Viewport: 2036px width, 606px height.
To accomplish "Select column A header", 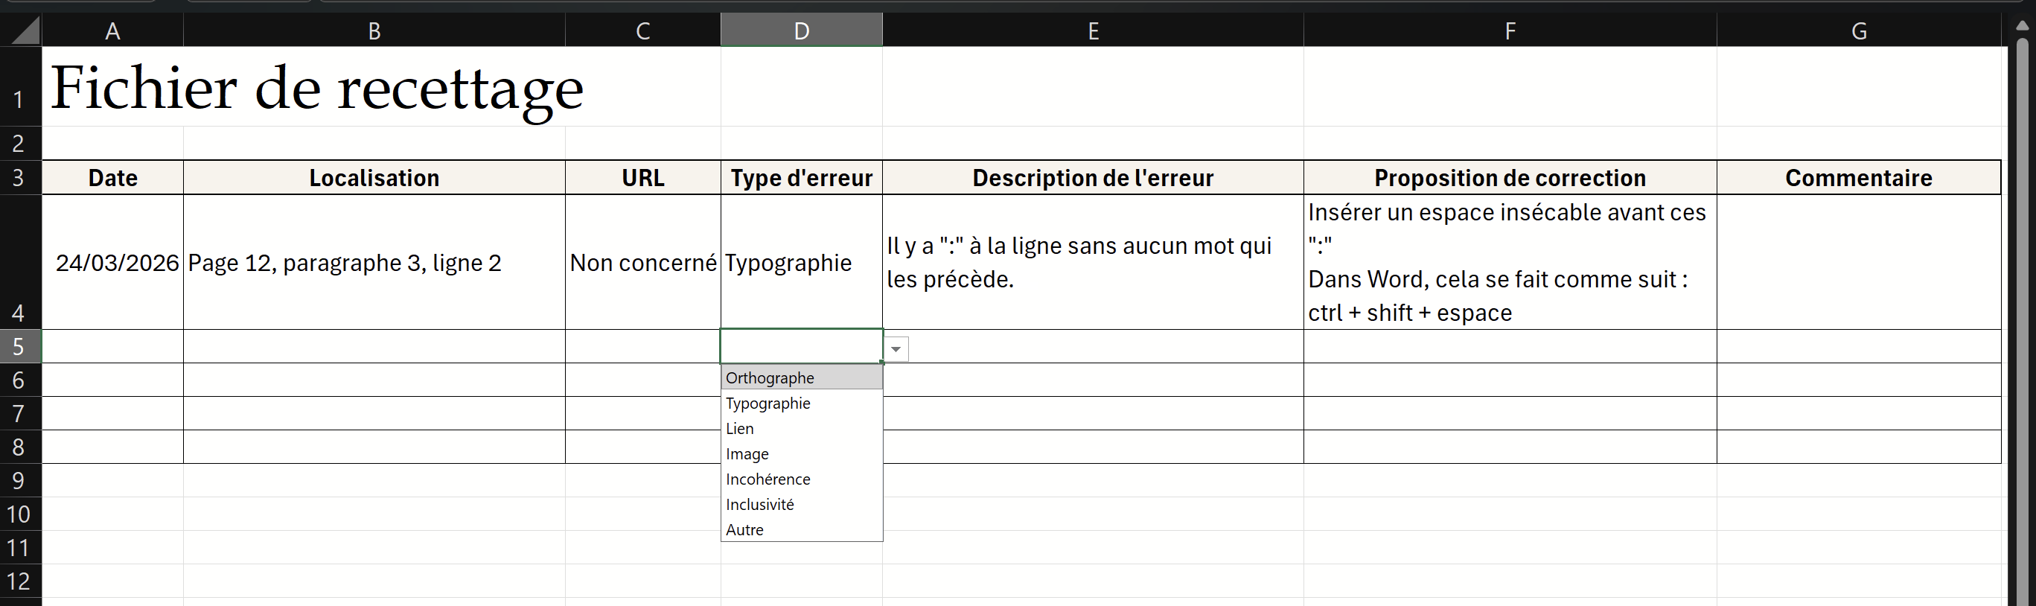I will [x=112, y=31].
